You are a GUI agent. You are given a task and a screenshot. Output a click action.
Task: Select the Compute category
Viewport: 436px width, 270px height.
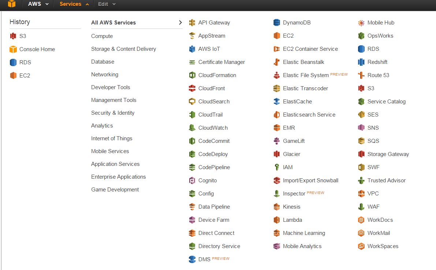102,36
